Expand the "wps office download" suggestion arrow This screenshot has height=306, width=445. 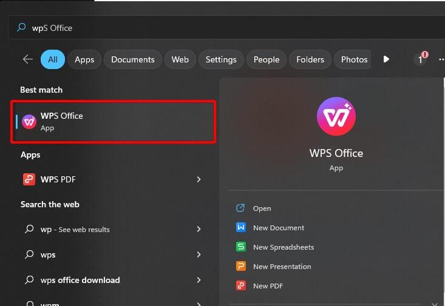[x=199, y=280]
